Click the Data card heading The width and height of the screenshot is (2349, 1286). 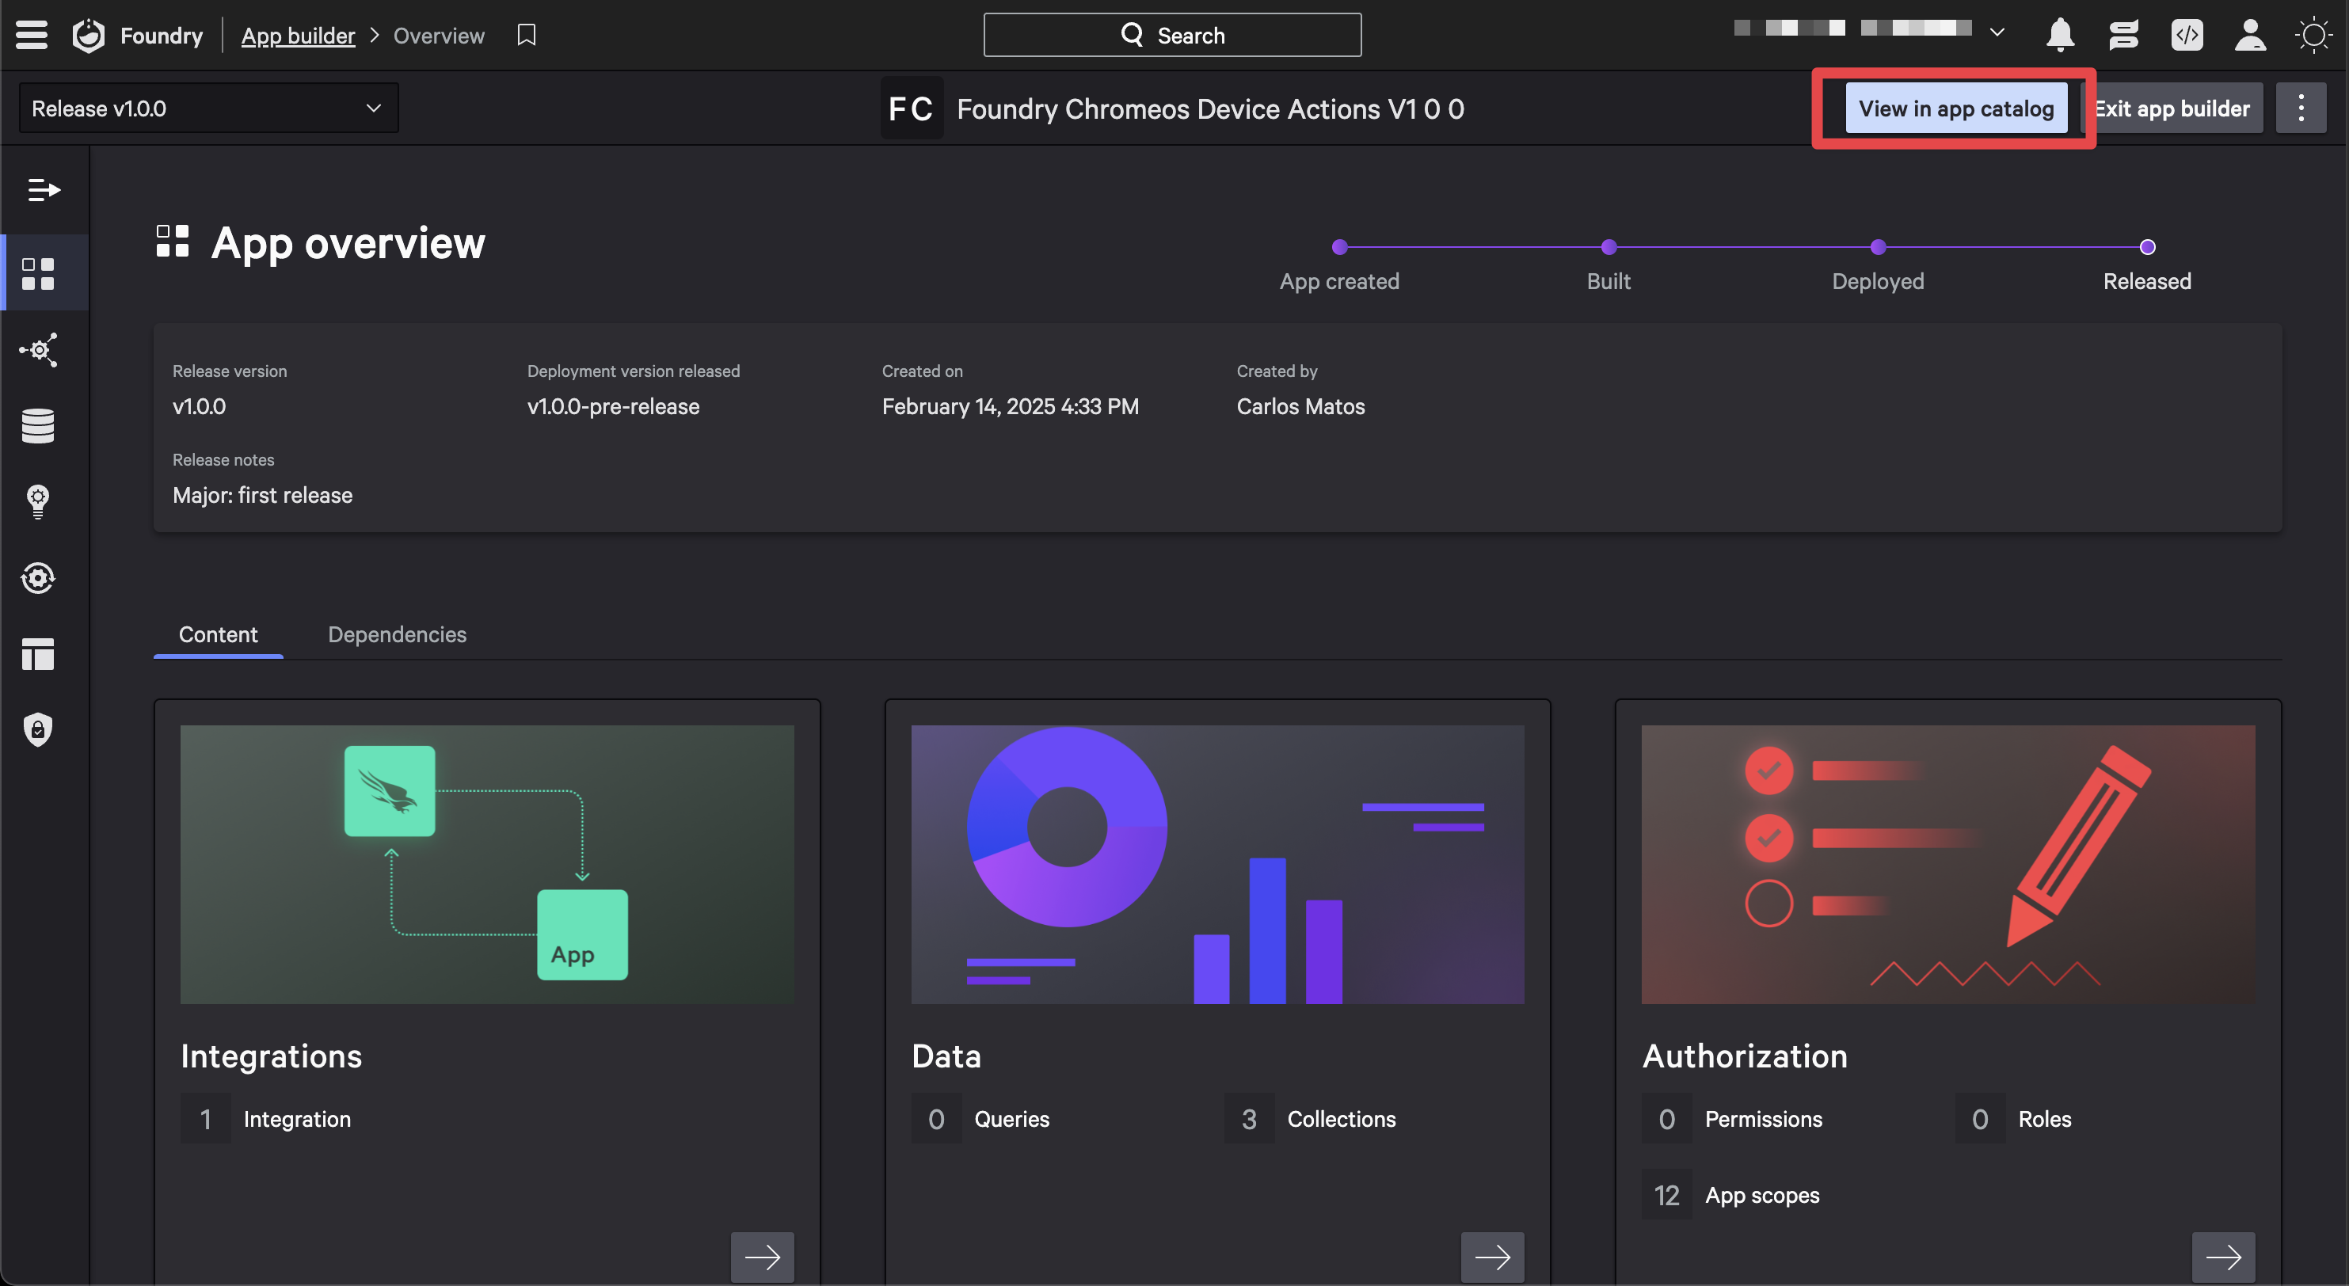pos(946,1056)
